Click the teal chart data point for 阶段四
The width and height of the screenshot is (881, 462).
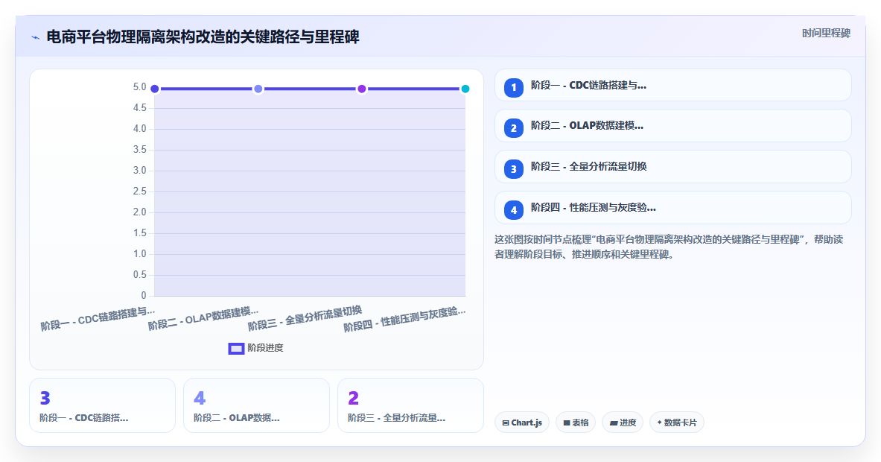click(x=465, y=89)
